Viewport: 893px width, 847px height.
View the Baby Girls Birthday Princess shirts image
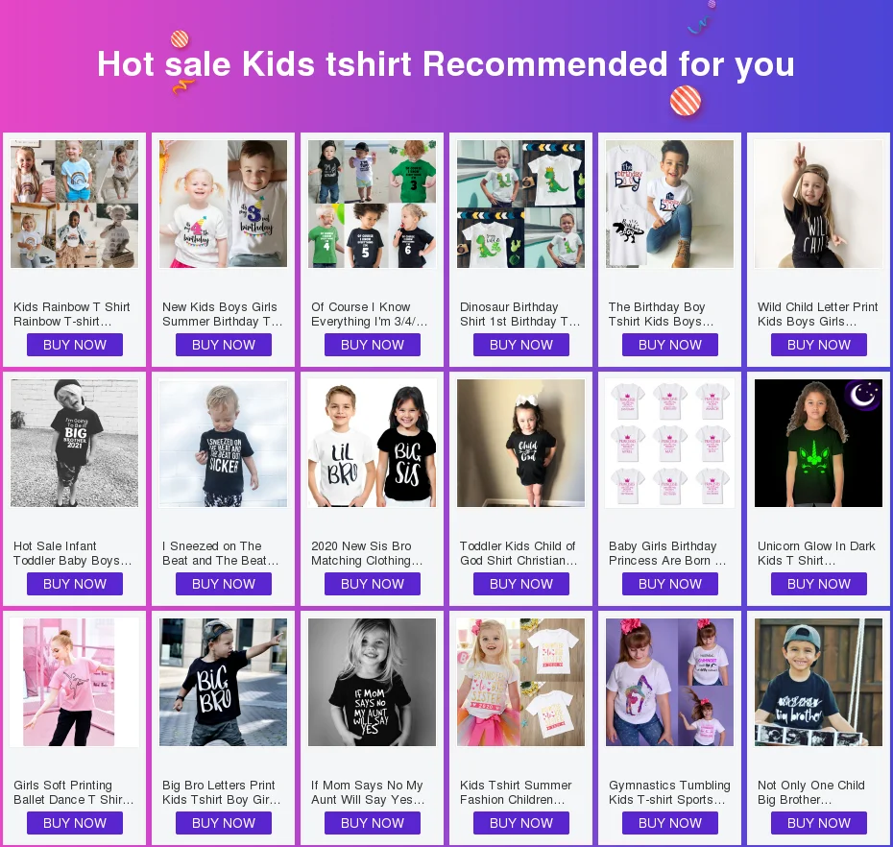[x=670, y=443]
